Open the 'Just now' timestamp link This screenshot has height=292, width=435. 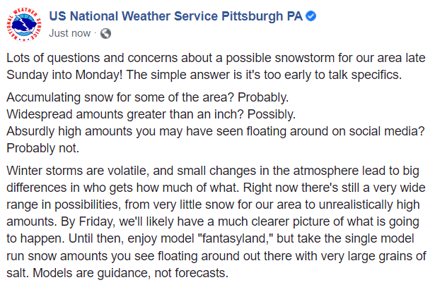(70, 33)
